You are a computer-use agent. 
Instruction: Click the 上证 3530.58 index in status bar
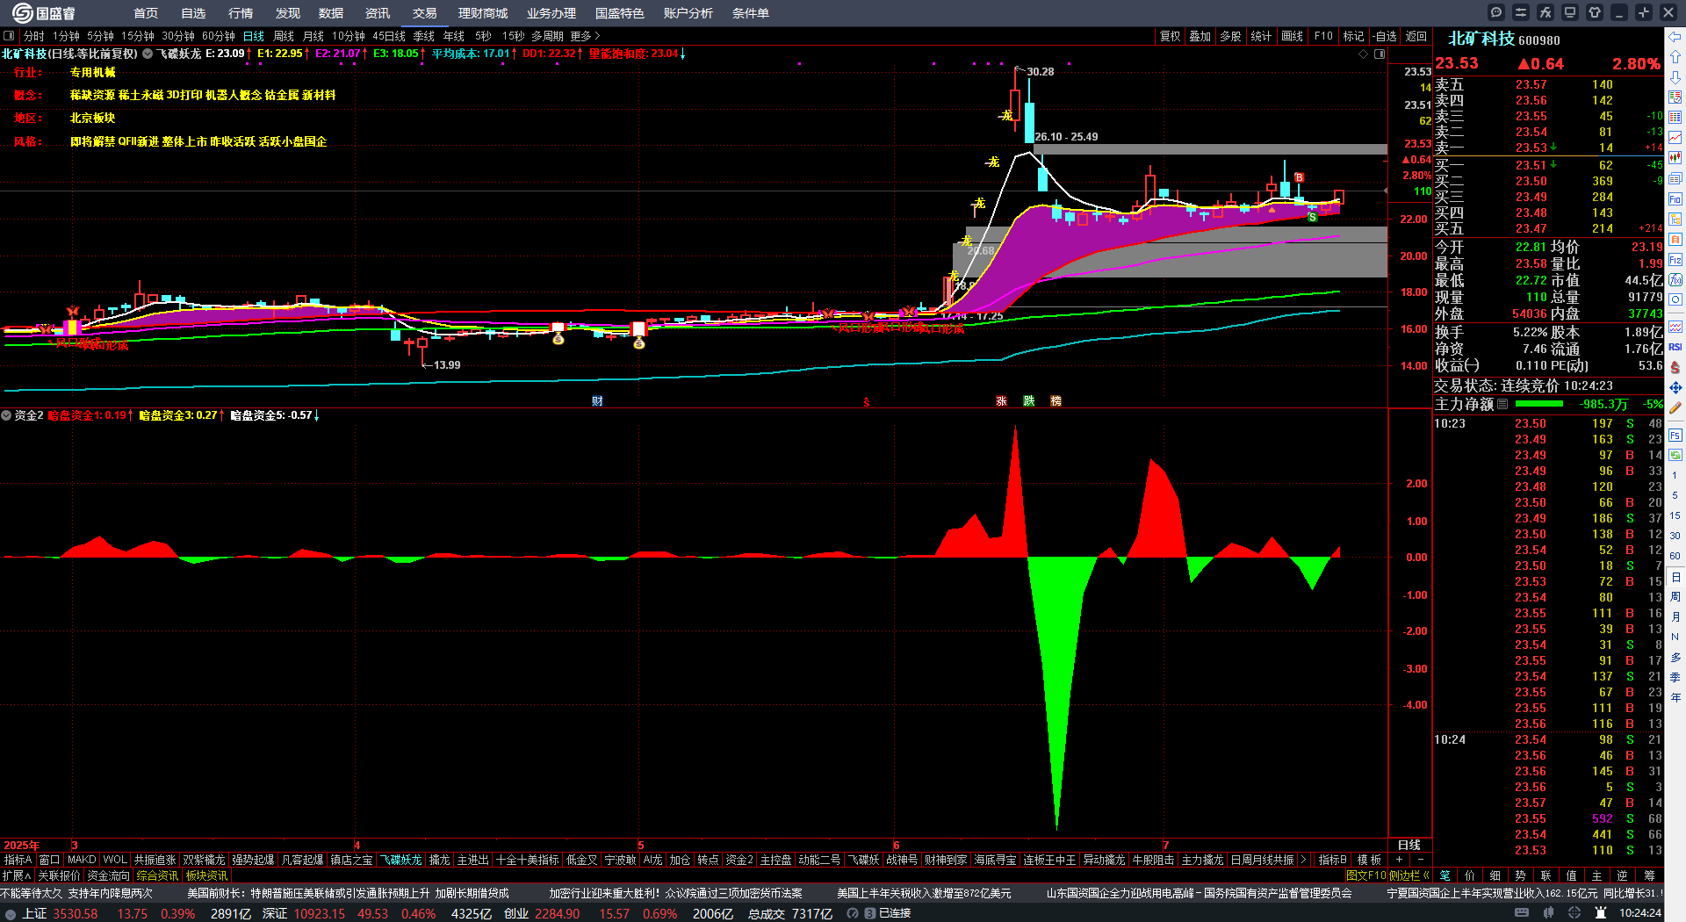coord(61,913)
